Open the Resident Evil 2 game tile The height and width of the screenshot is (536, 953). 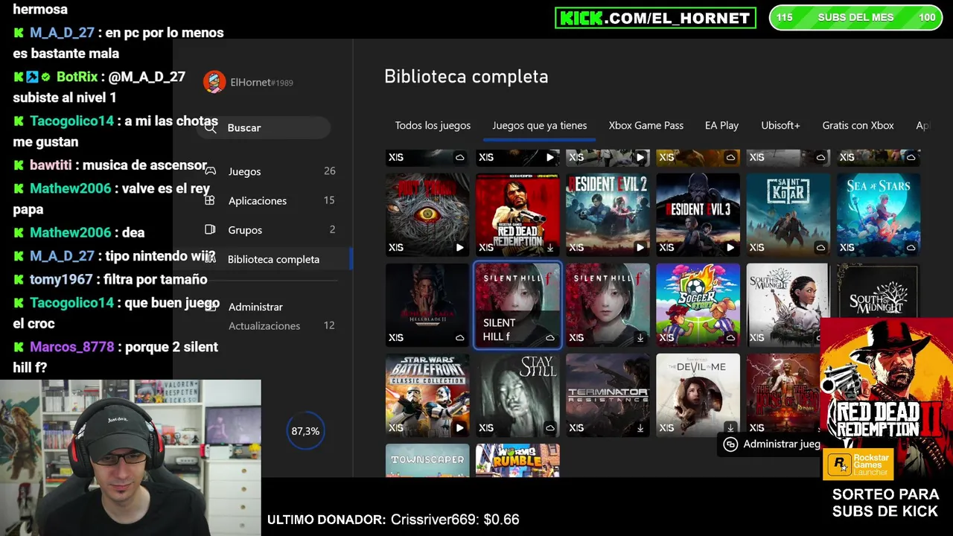608,215
